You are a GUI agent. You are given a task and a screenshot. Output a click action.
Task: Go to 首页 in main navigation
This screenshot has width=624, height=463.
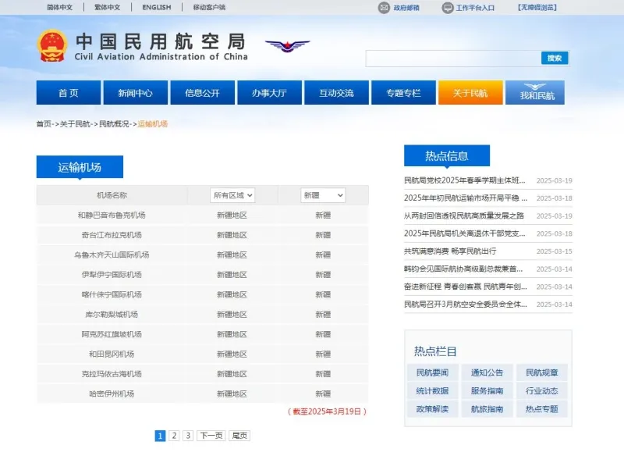(x=69, y=93)
